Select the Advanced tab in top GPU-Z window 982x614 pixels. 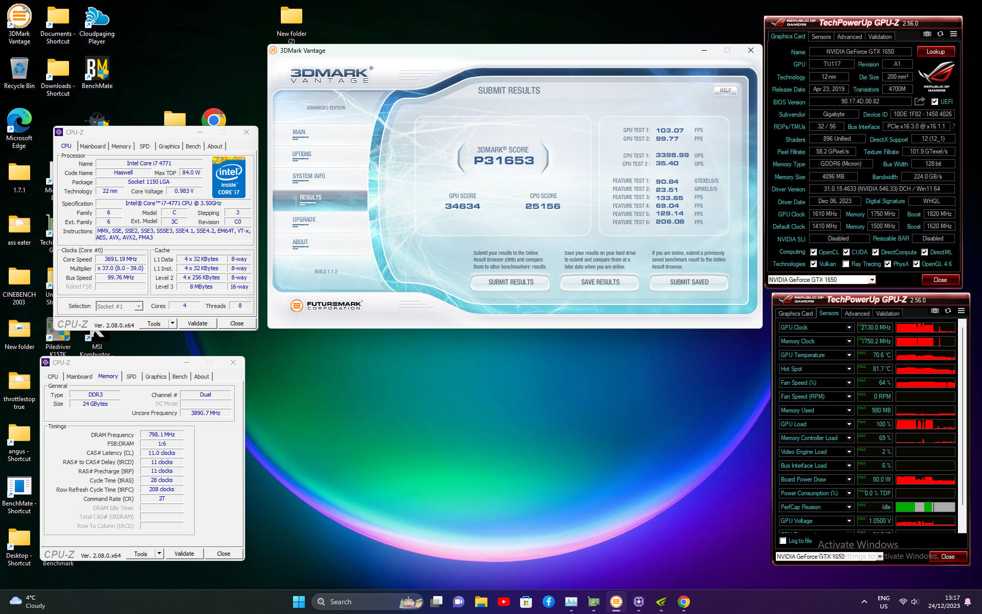tap(849, 37)
